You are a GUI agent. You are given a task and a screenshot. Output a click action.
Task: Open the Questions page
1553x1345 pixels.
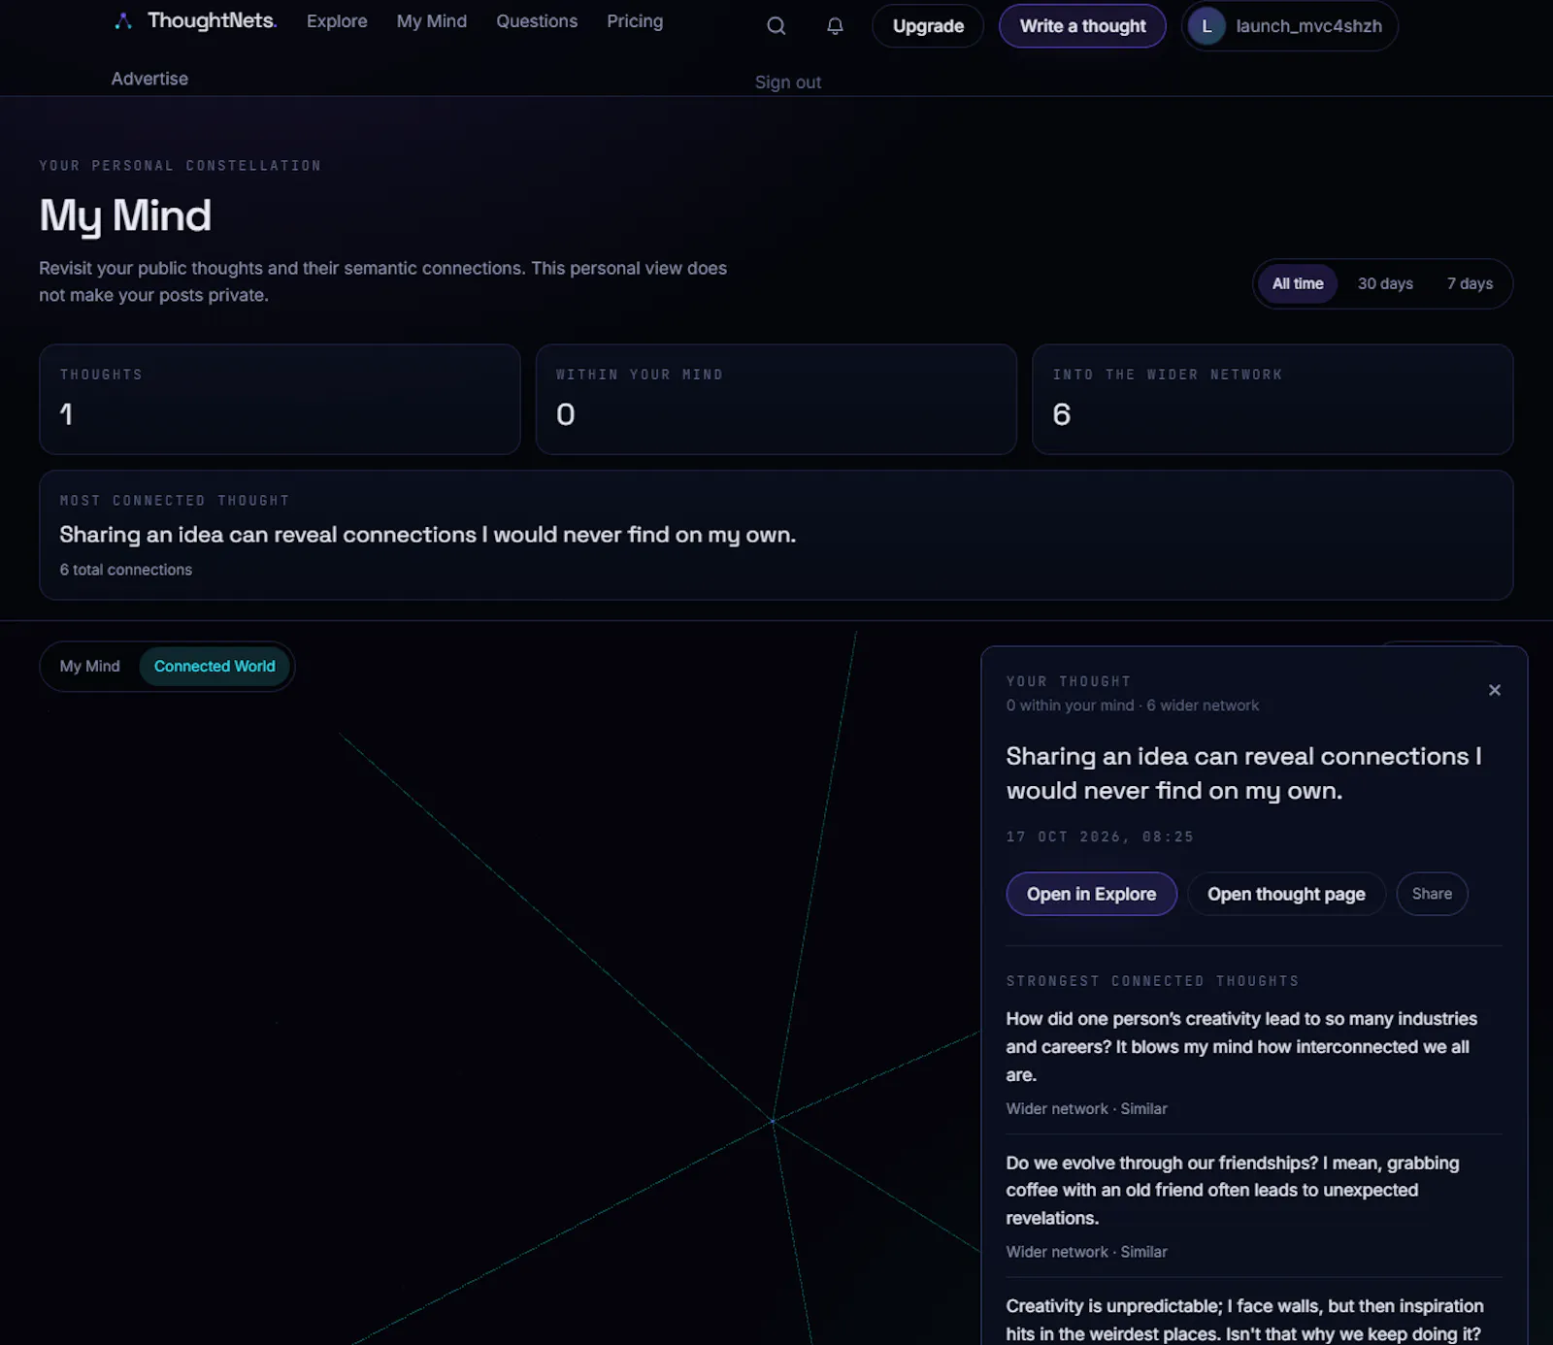(x=537, y=21)
